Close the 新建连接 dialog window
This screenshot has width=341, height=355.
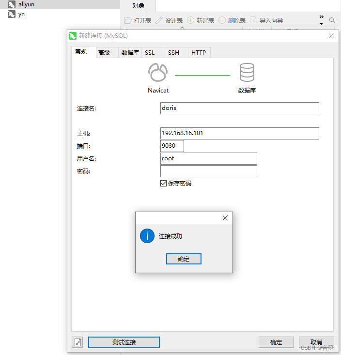pos(331,36)
